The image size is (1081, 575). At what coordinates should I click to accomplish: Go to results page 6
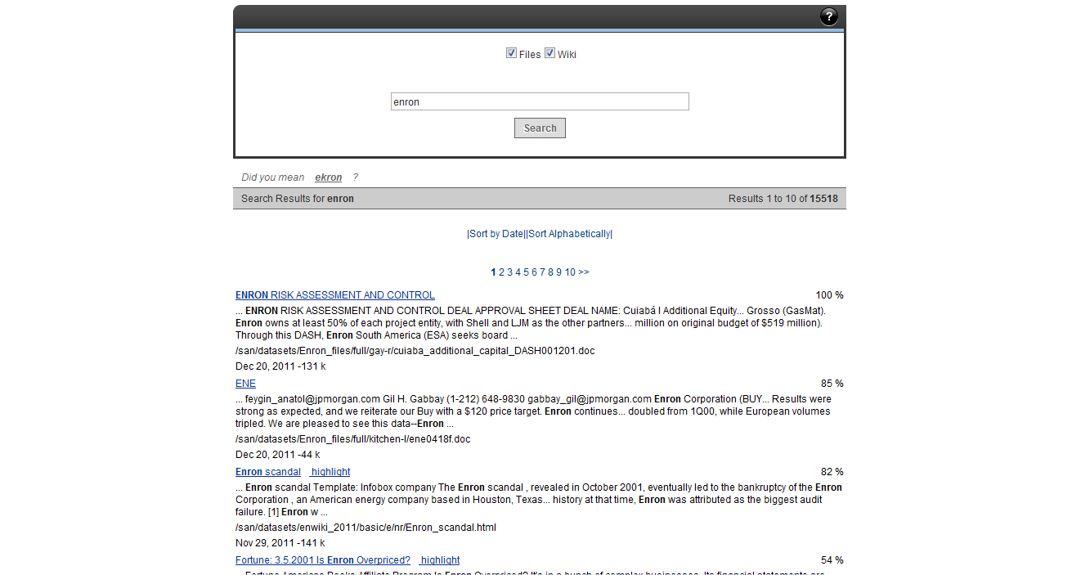coord(535,272)
